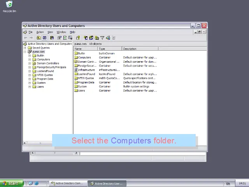Click the Saved Queries folder icon in the tree
The height and width of the screenshot is (187, 249).
tap(30, 48)
